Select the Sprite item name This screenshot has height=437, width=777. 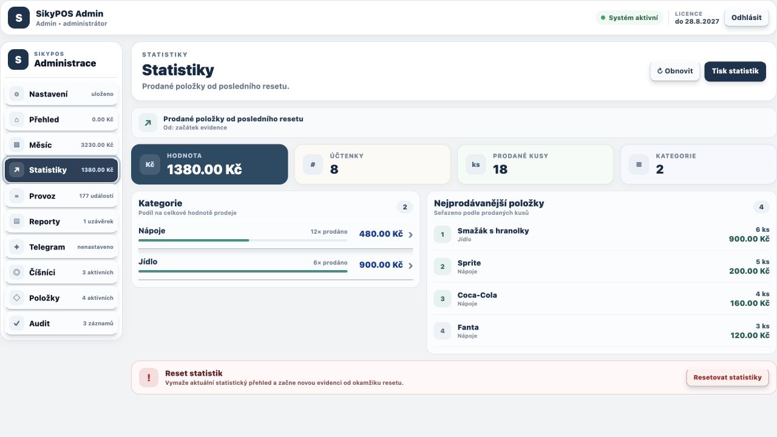pos(469,263)
